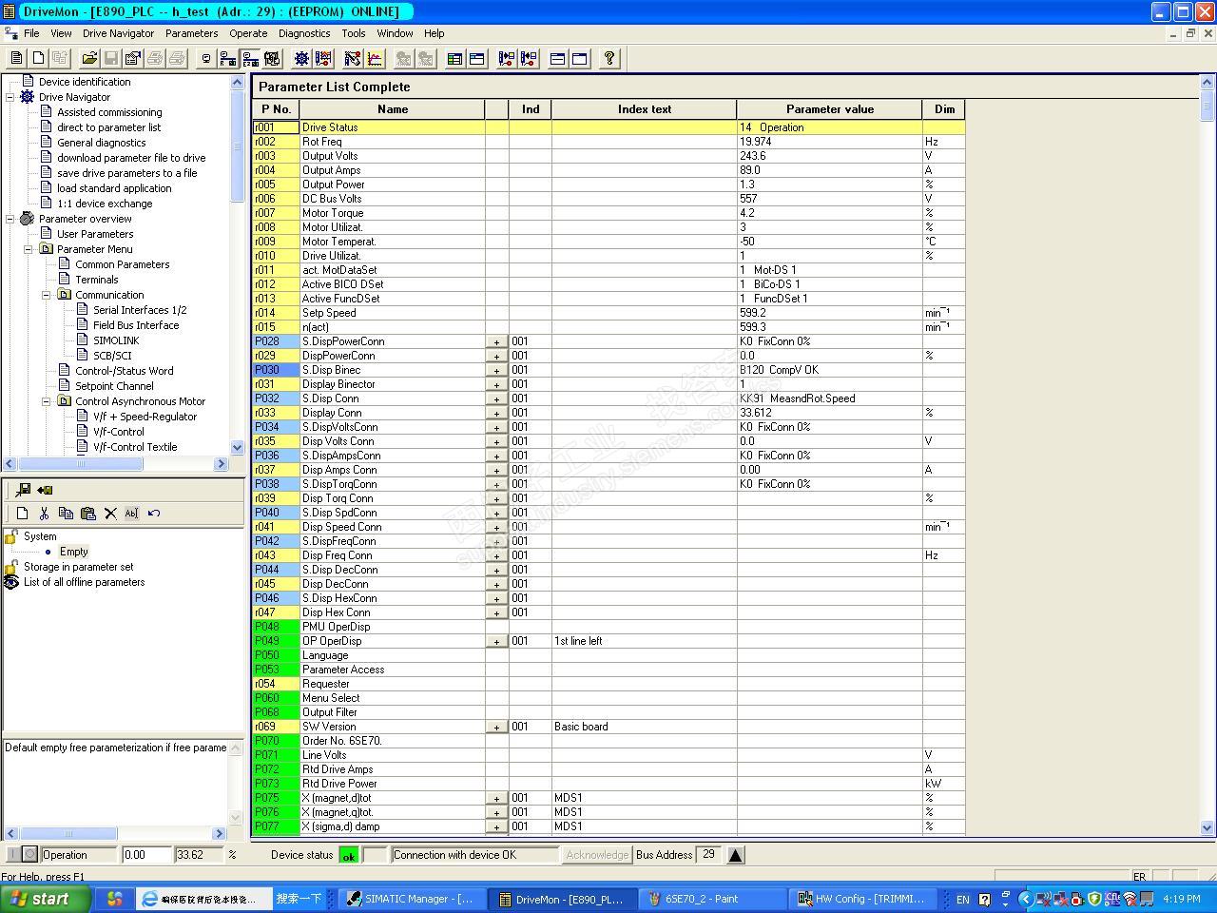Viewport: 1217px width, 913px height.
Task: Collapse the Parameter overview tree node
Action: 10,219
